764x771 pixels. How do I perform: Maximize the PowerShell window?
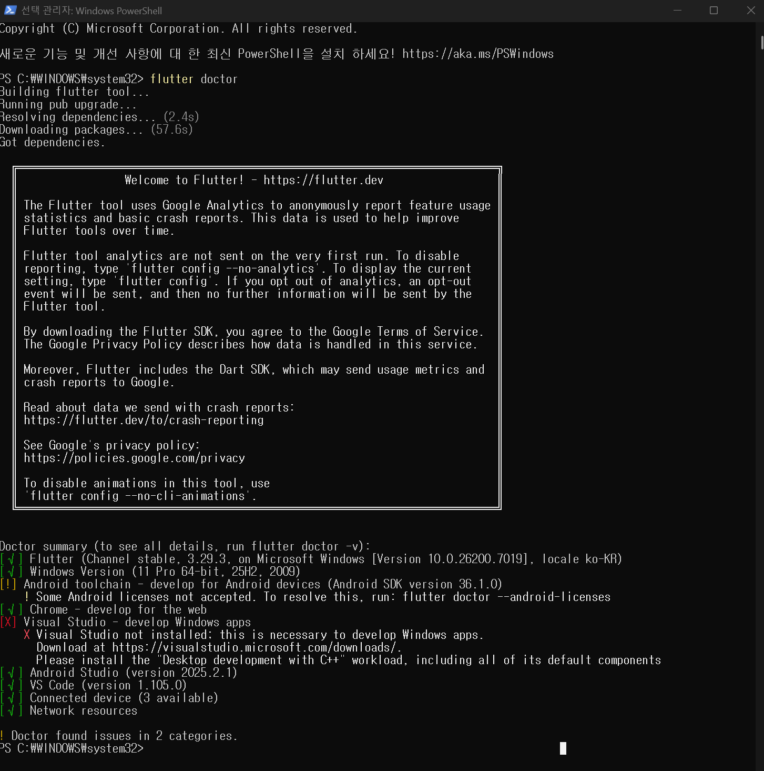point(714,11)
